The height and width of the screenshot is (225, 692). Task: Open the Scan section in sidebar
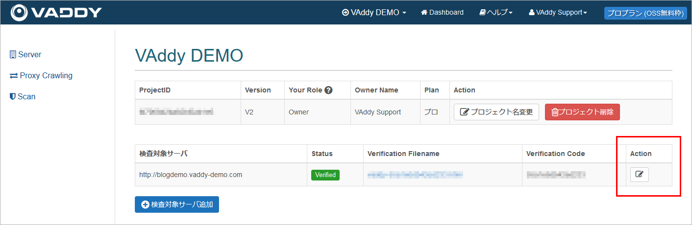click(x=23, y=96)
